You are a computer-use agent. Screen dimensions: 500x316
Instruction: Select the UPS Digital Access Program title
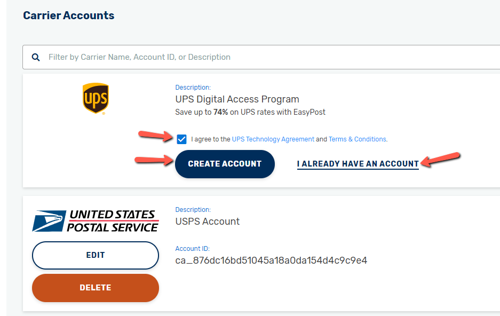[x=237, y=99]
